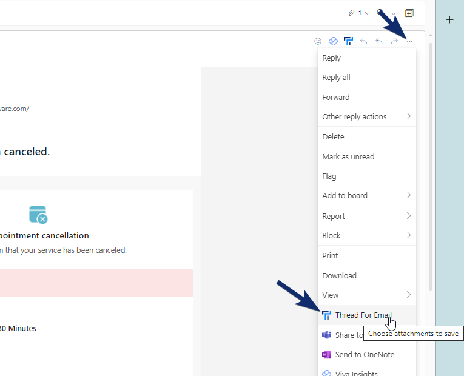Open message in new window icon

point(409,13)
